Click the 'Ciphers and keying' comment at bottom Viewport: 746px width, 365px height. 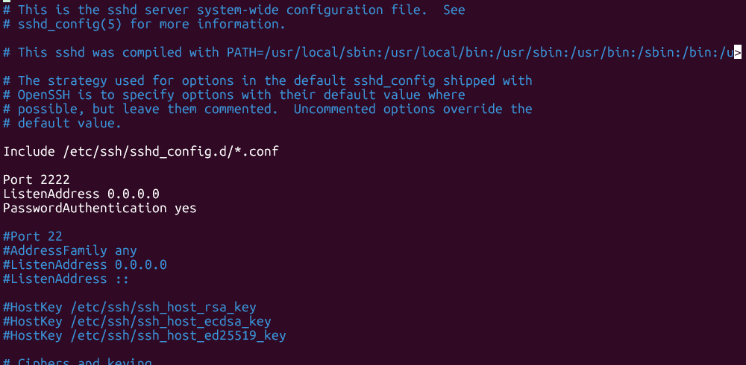click(77, 362)
